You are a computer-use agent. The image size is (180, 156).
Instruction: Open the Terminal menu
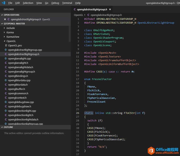[67, 3]
